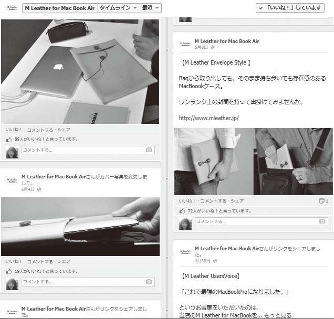Open the 最近 dropdown in header
Image resolution: width=334 pixels, height=319 pixels.
click(x=150, y=8)
